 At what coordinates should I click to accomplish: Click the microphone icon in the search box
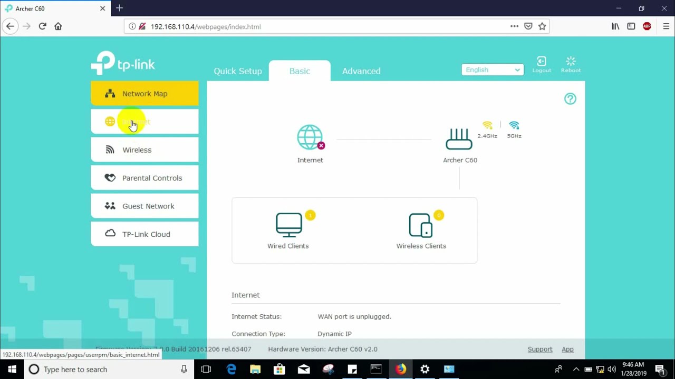point(184,369)
